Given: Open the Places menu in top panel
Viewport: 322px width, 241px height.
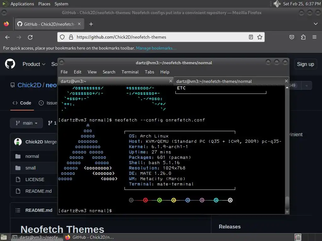Looking at the screenshot, I should [x=44, y=4].
